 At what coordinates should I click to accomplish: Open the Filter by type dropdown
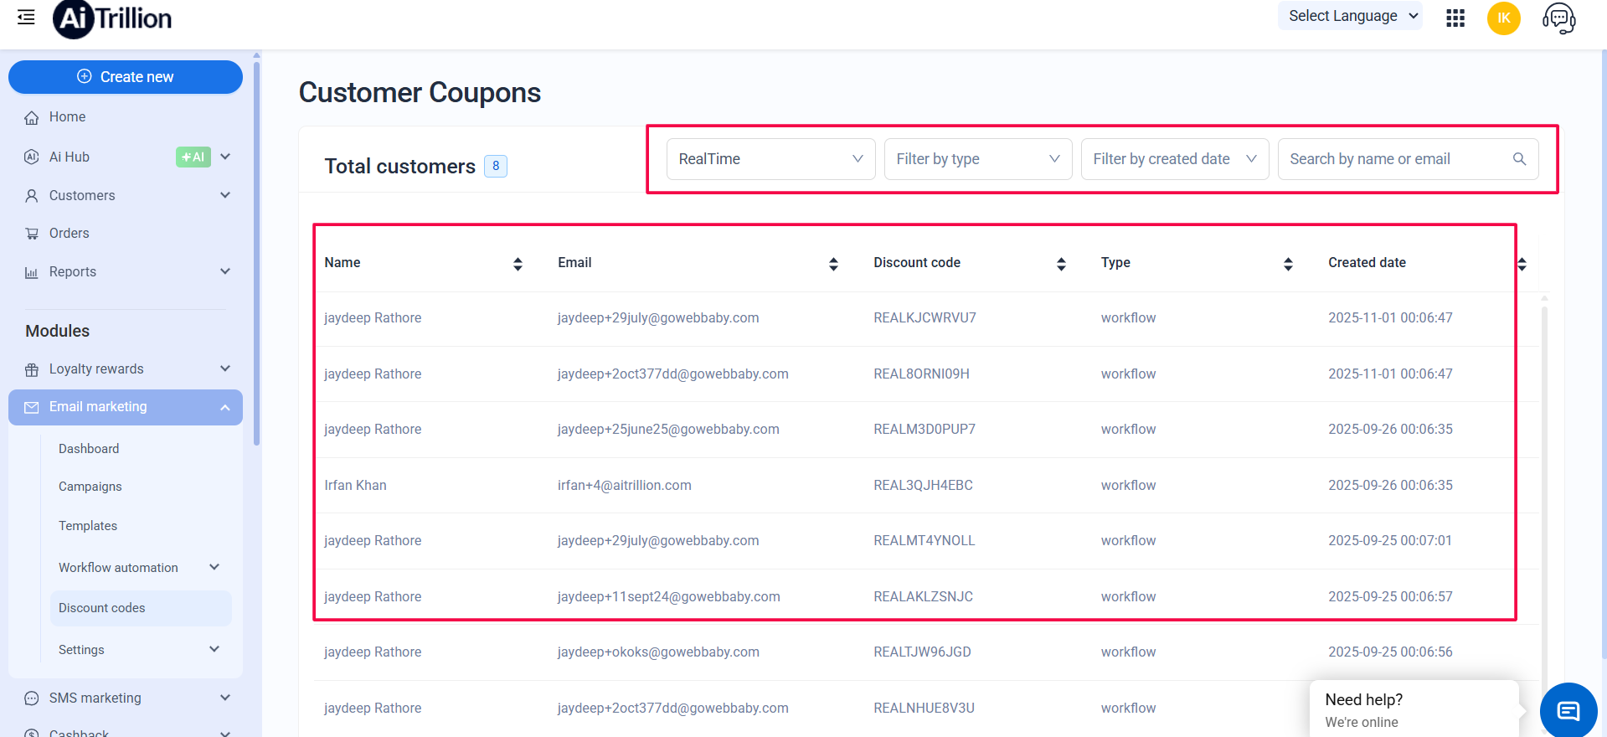tap(977, 159)
